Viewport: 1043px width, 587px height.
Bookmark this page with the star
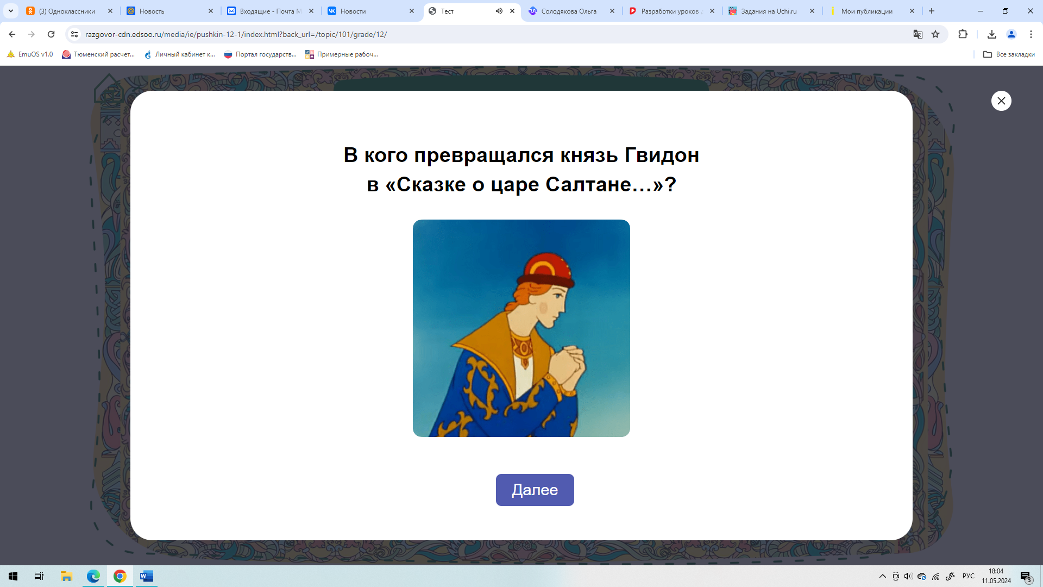pos(935,34)
